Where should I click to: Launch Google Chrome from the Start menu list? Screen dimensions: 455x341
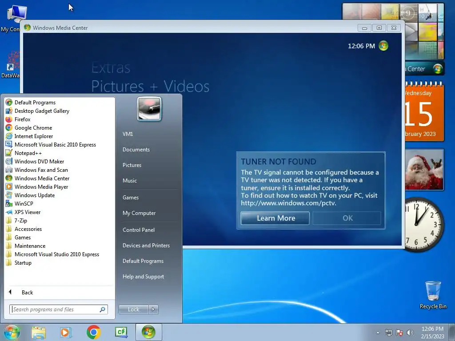tap(9, 127)
